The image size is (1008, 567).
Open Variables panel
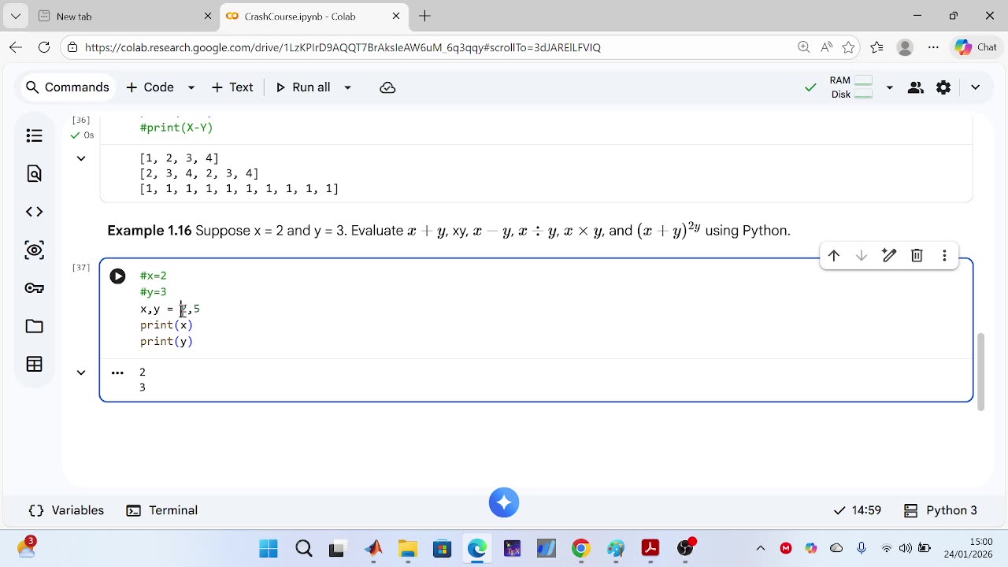tap(66, 510)
